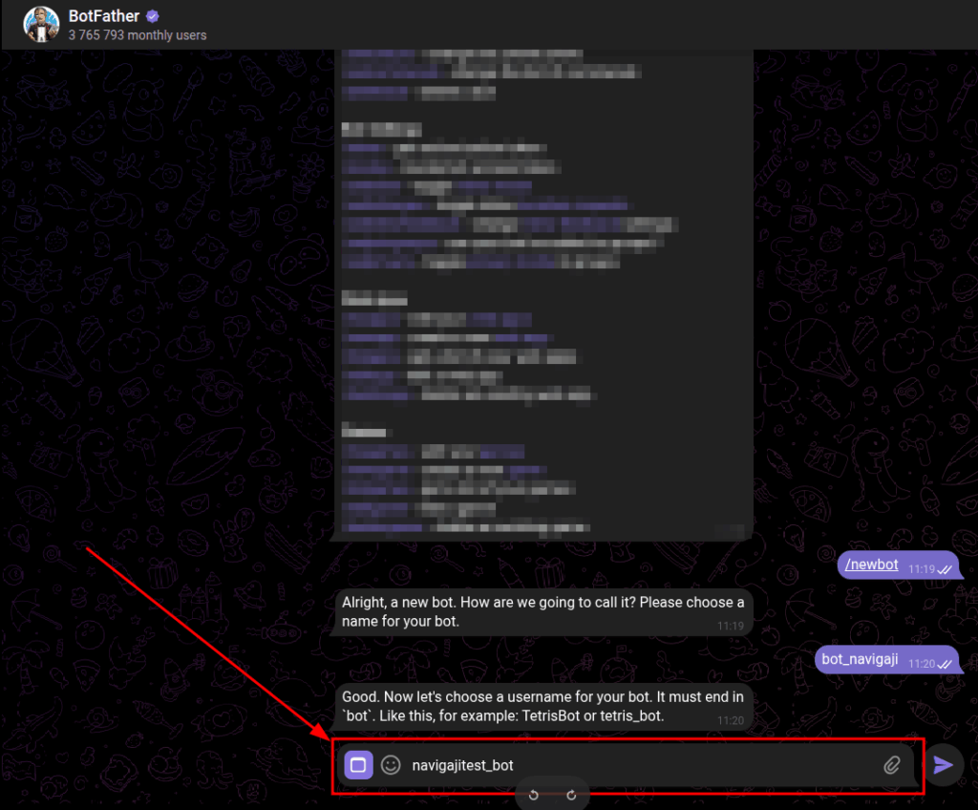
Task: Open the bot commands menu button
Action: pyautogui.click(x=358, y=764)
